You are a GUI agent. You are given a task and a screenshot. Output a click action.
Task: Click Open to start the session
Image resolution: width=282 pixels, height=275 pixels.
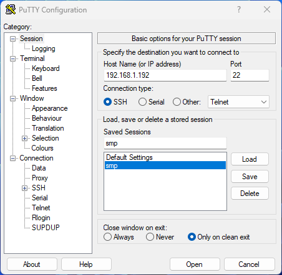[x=195, y=264]
